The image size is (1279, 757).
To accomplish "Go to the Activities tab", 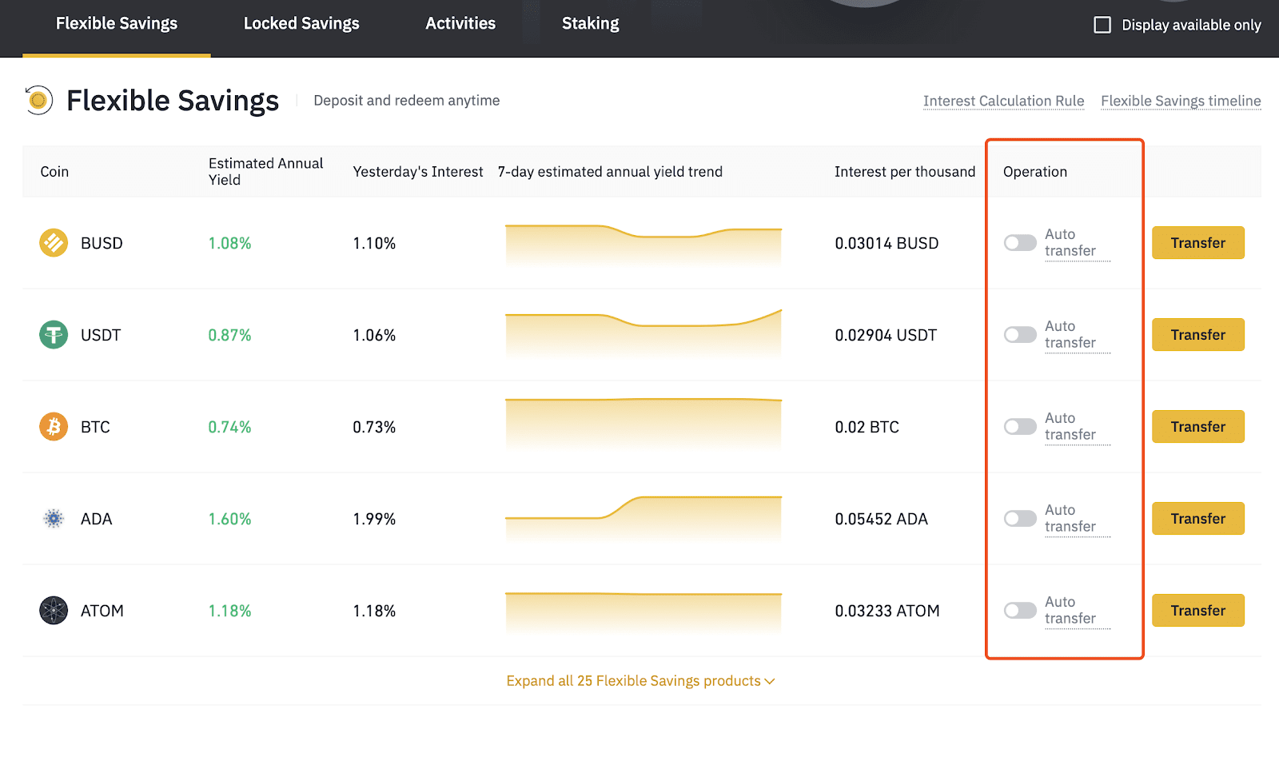I will point(460,24).
